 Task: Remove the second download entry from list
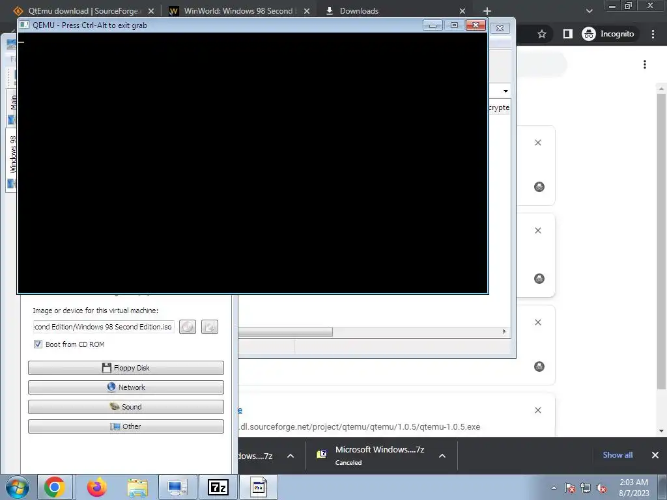pyautogui.click(x=538, y=230)
